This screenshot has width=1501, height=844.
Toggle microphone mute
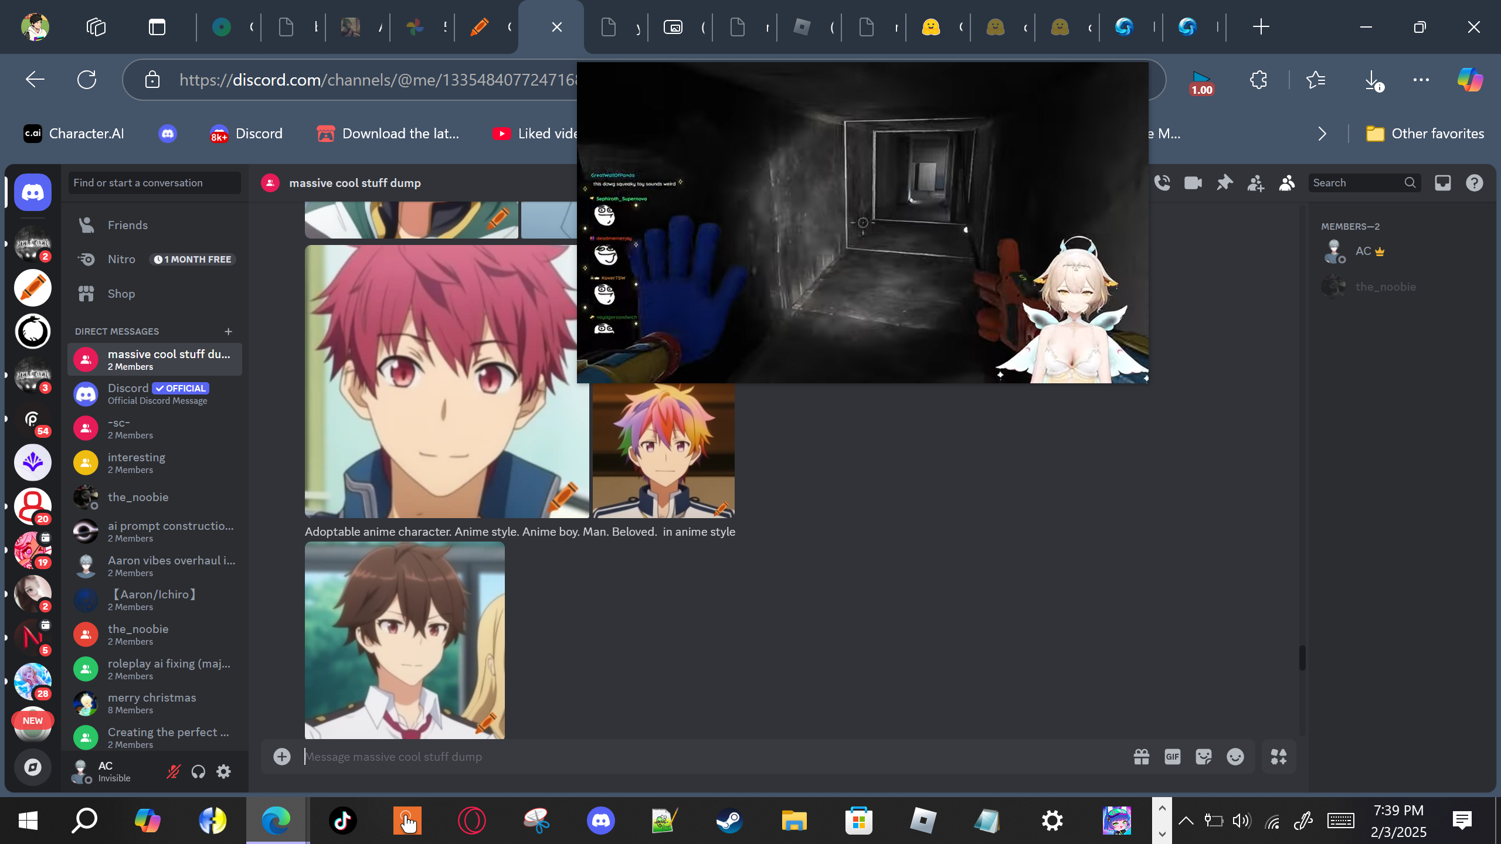pyautogui.click(x=173, y=771)
